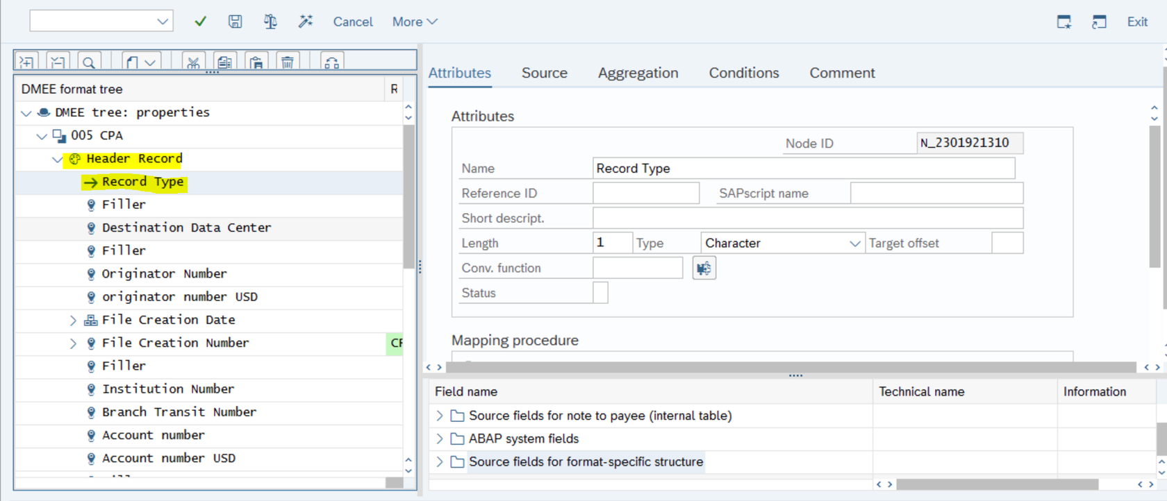
Task: Click the last icon in tree toolbar
Action: 332,62
